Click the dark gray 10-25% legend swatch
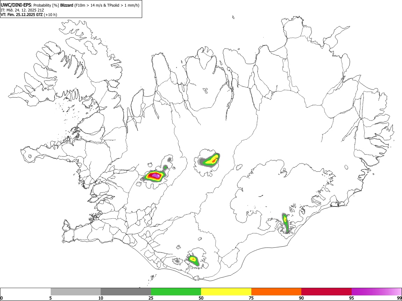 [126, 292]
